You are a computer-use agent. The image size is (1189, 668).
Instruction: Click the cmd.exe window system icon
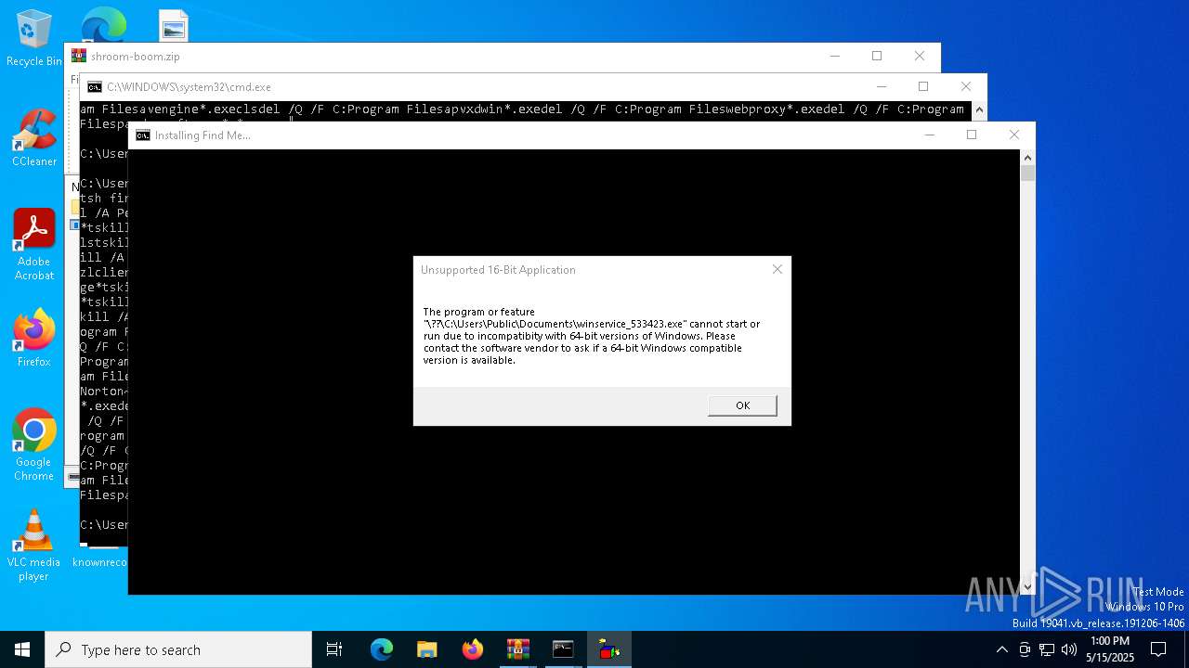click(x=95, y=87)
